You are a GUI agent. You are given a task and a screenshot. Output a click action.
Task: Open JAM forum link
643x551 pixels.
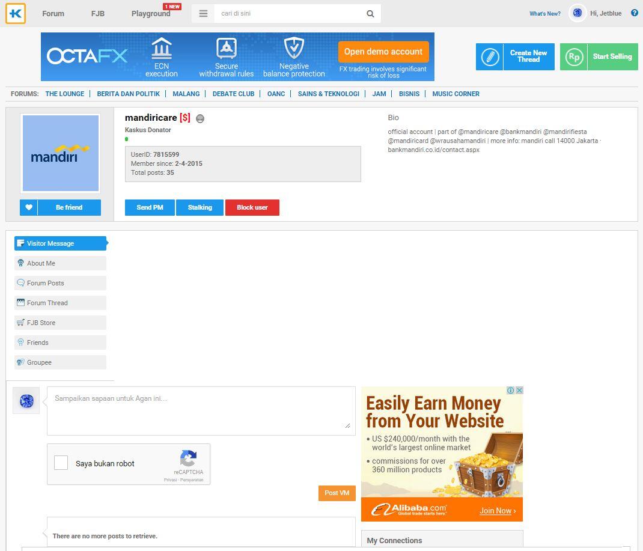pos(379,94)
